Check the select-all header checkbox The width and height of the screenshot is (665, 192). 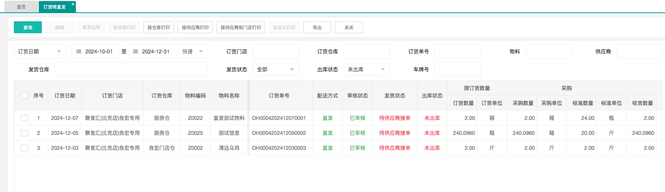24,96
